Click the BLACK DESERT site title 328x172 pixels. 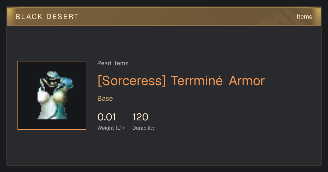[47, 17]
